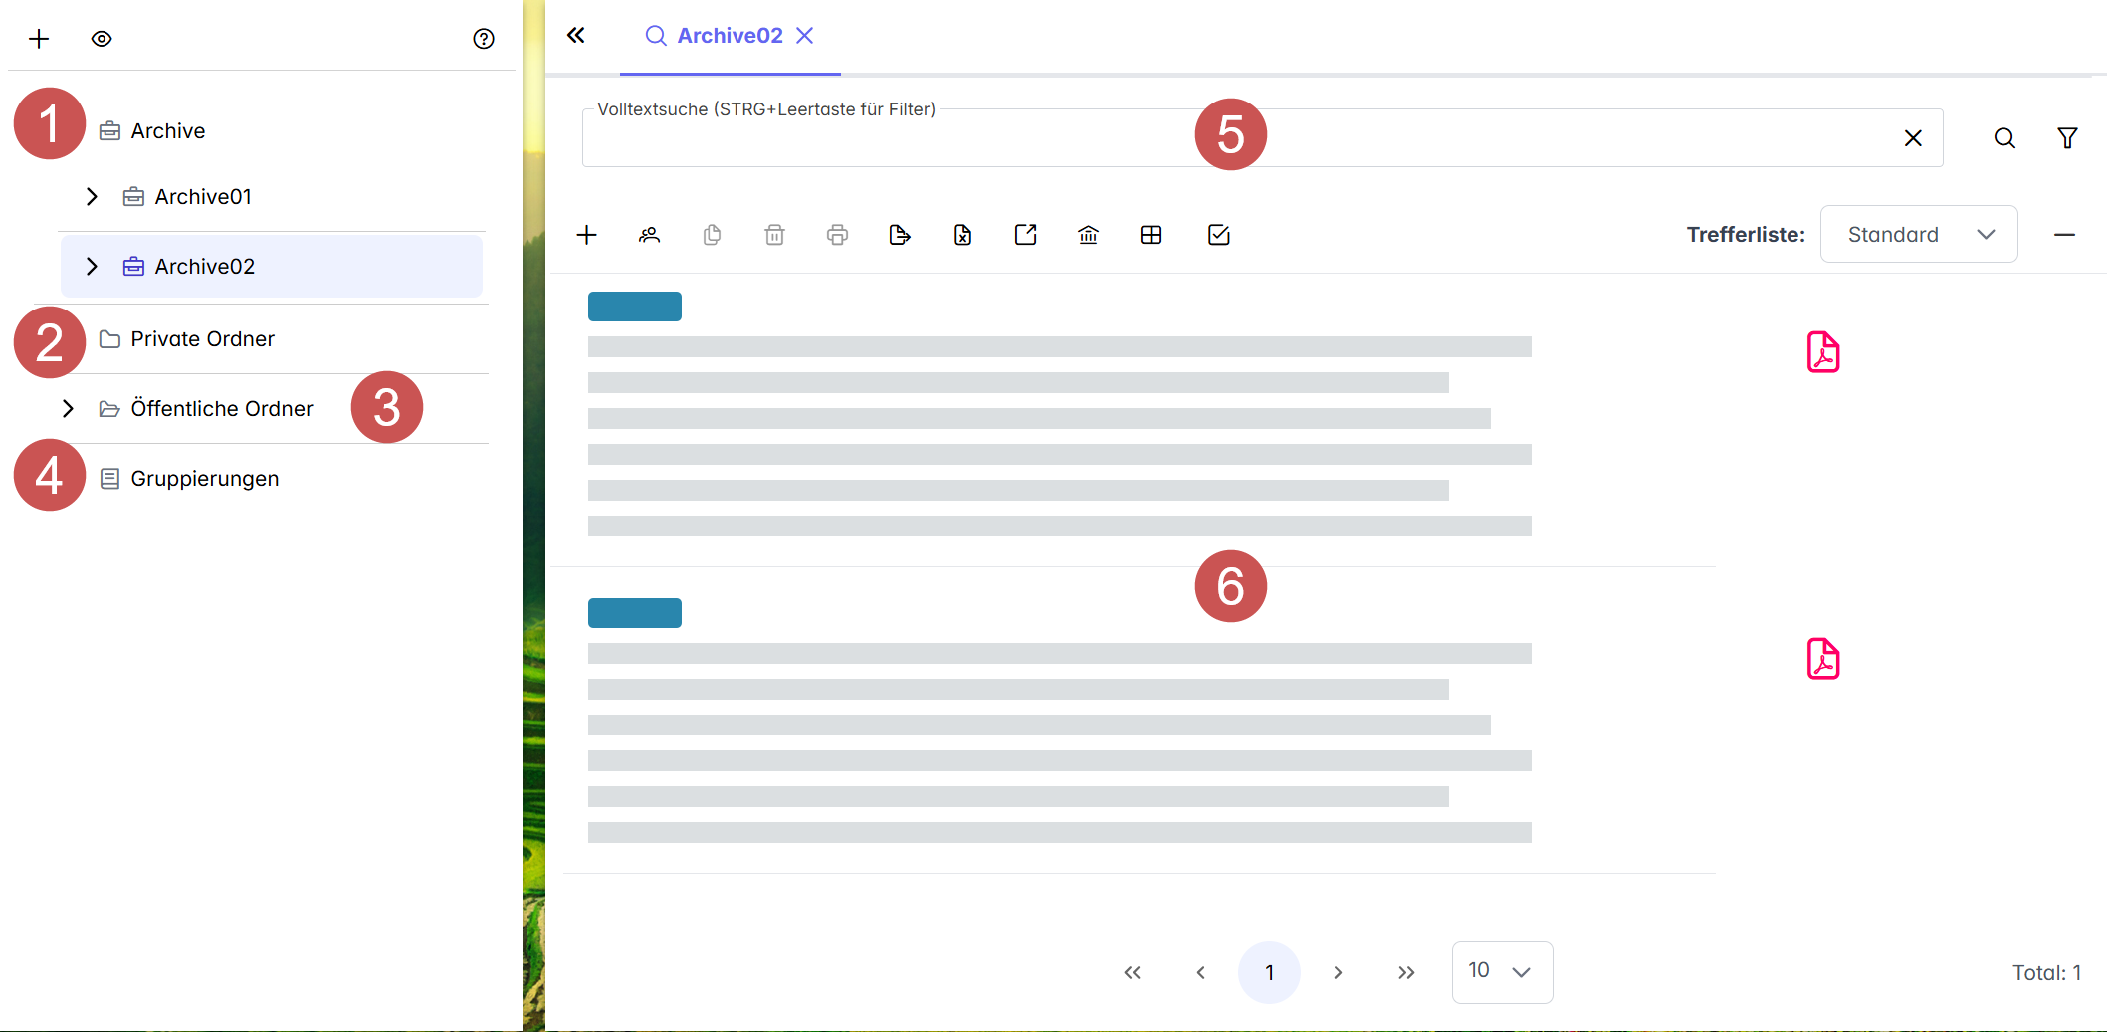Select the print icon
The width and height of the screenshot is (2107, 1032).
coord(837,235)
